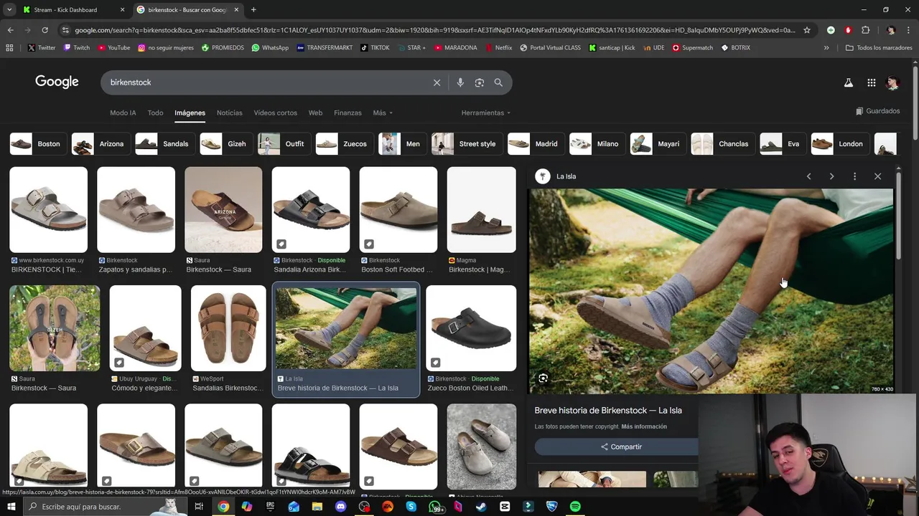Go back to the previous page
This screenshot has height=516, width=919.
click(x=10, y=30)
